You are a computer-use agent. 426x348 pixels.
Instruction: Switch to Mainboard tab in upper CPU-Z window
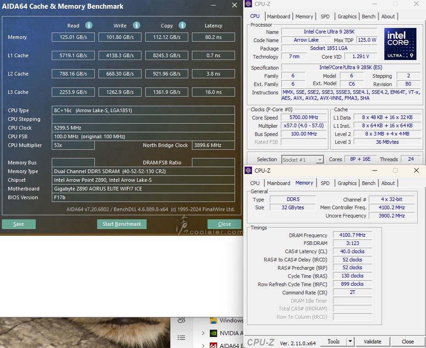(x=279, y=16)
